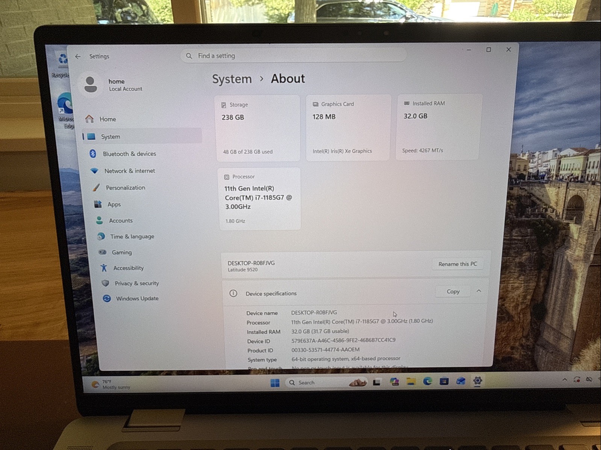This screenshot has height=450, width=601.
Task: Click the Device specifications info icon
Action: coord(233,293)
